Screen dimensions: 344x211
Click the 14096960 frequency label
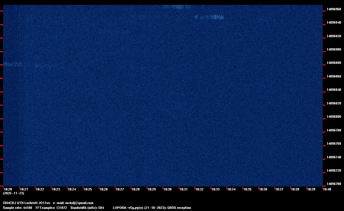(334, 9)
